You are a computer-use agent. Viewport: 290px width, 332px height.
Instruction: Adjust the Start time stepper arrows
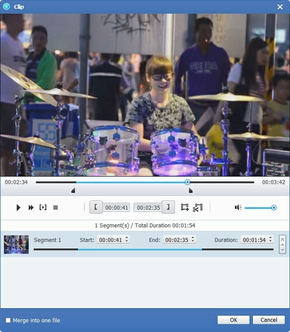click(127, 240)
